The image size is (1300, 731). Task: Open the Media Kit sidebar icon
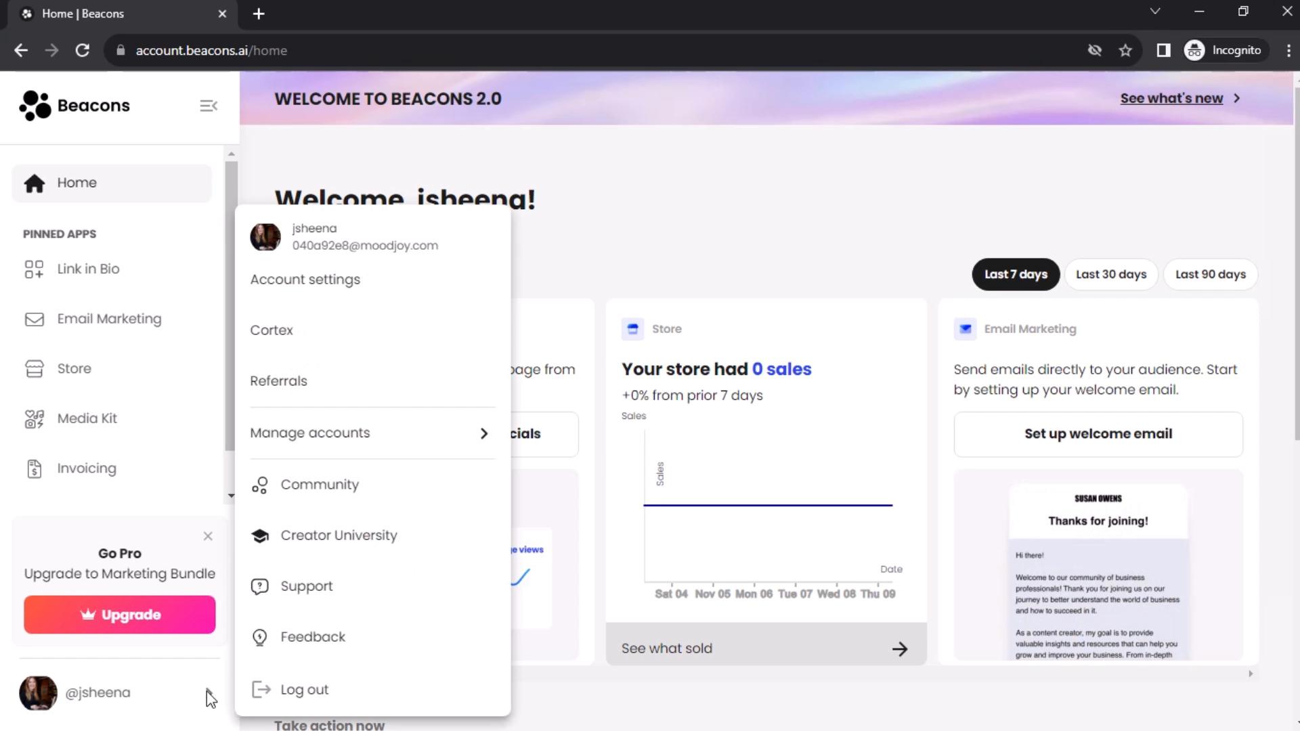tap(33, 418)
